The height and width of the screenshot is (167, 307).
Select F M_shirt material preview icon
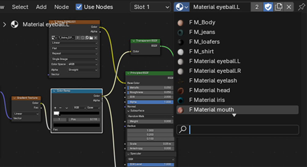click(180, 52)
